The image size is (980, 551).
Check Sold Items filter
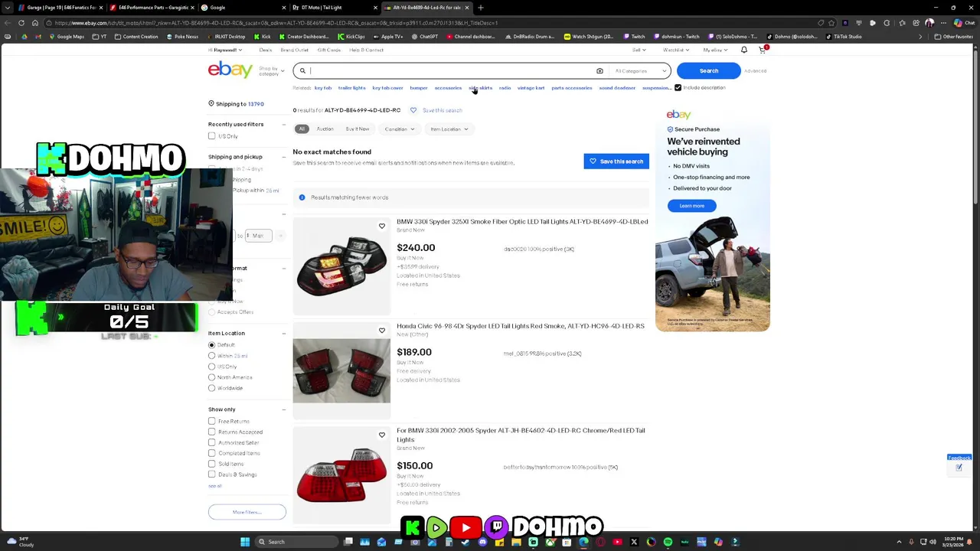212,464
